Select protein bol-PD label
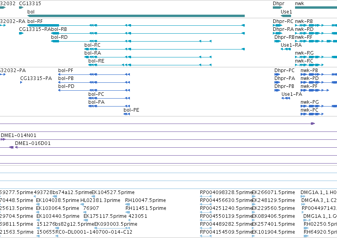 click(66, 86)
